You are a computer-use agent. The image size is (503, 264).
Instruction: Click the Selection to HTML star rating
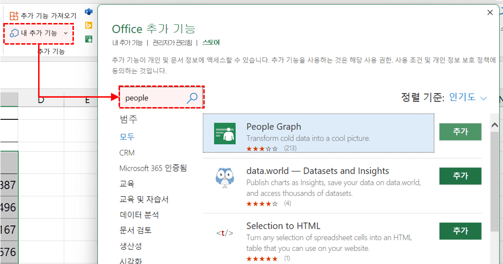point(262,259)
